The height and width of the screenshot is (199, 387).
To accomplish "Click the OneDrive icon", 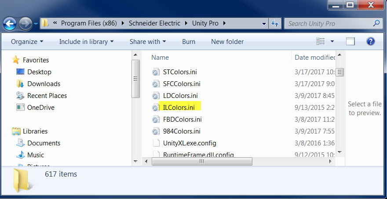I will click(x=20, y=107).
